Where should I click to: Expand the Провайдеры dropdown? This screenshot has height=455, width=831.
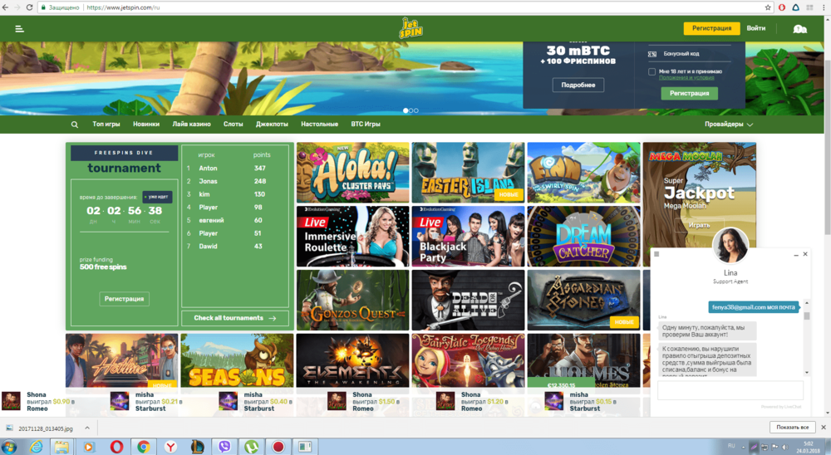[x=729, y=124]
